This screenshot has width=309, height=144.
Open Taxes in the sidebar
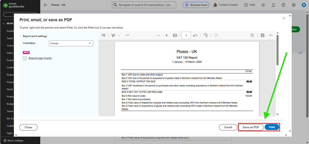(10, 111)
